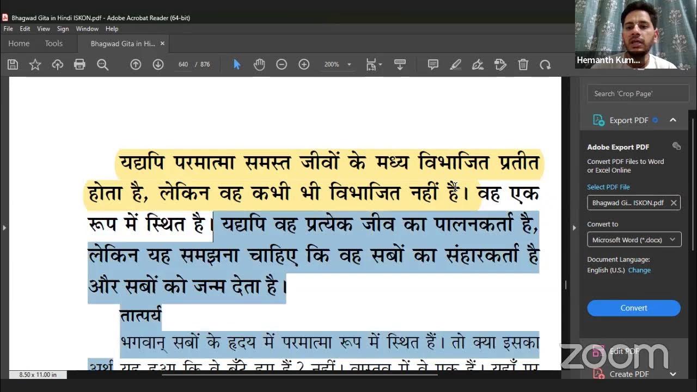Screen dimensions: 697x392
Task: Open the Sign menu
Action: click(x=63, y=29)
